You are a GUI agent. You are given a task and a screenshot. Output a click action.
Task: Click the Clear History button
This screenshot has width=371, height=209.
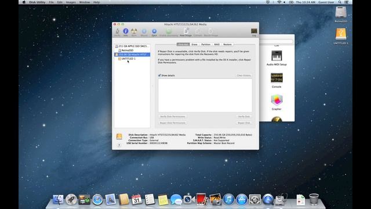243,75
